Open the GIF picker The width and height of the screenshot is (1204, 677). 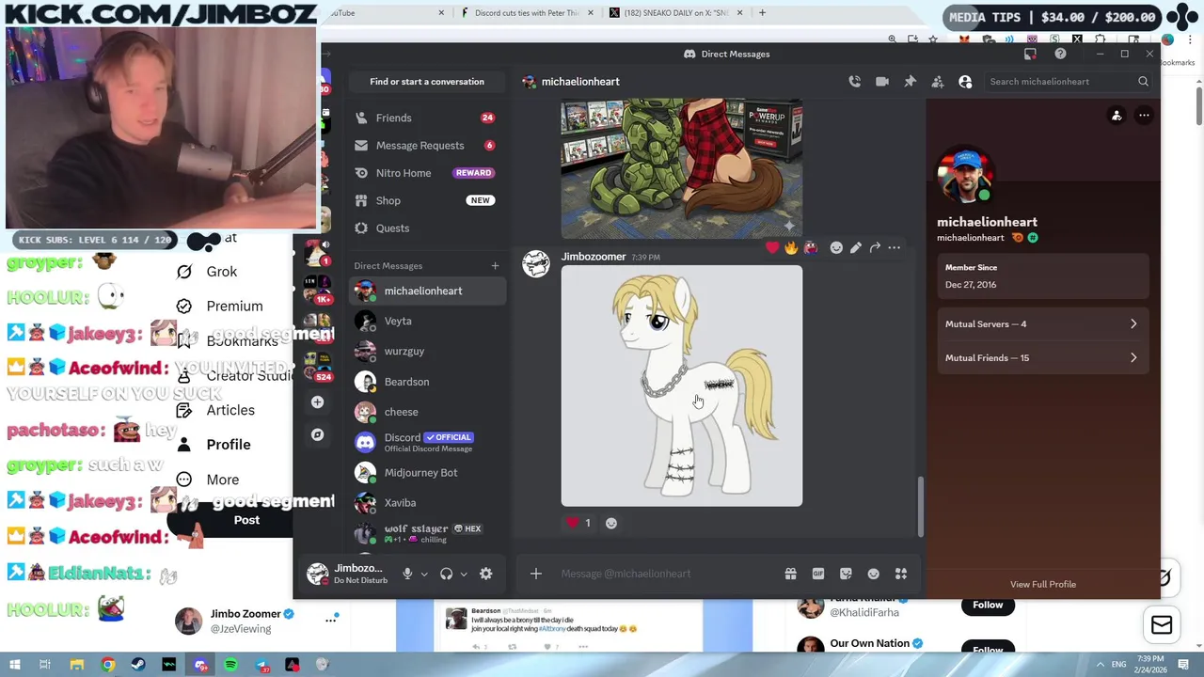(818, 574)
